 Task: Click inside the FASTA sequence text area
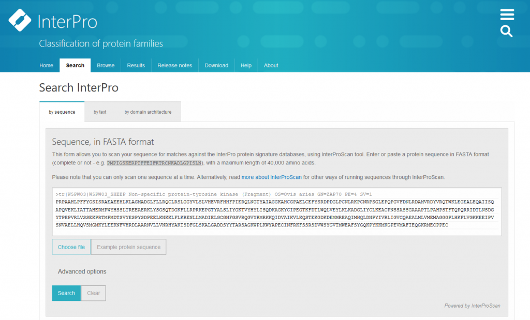click(276, 212)
